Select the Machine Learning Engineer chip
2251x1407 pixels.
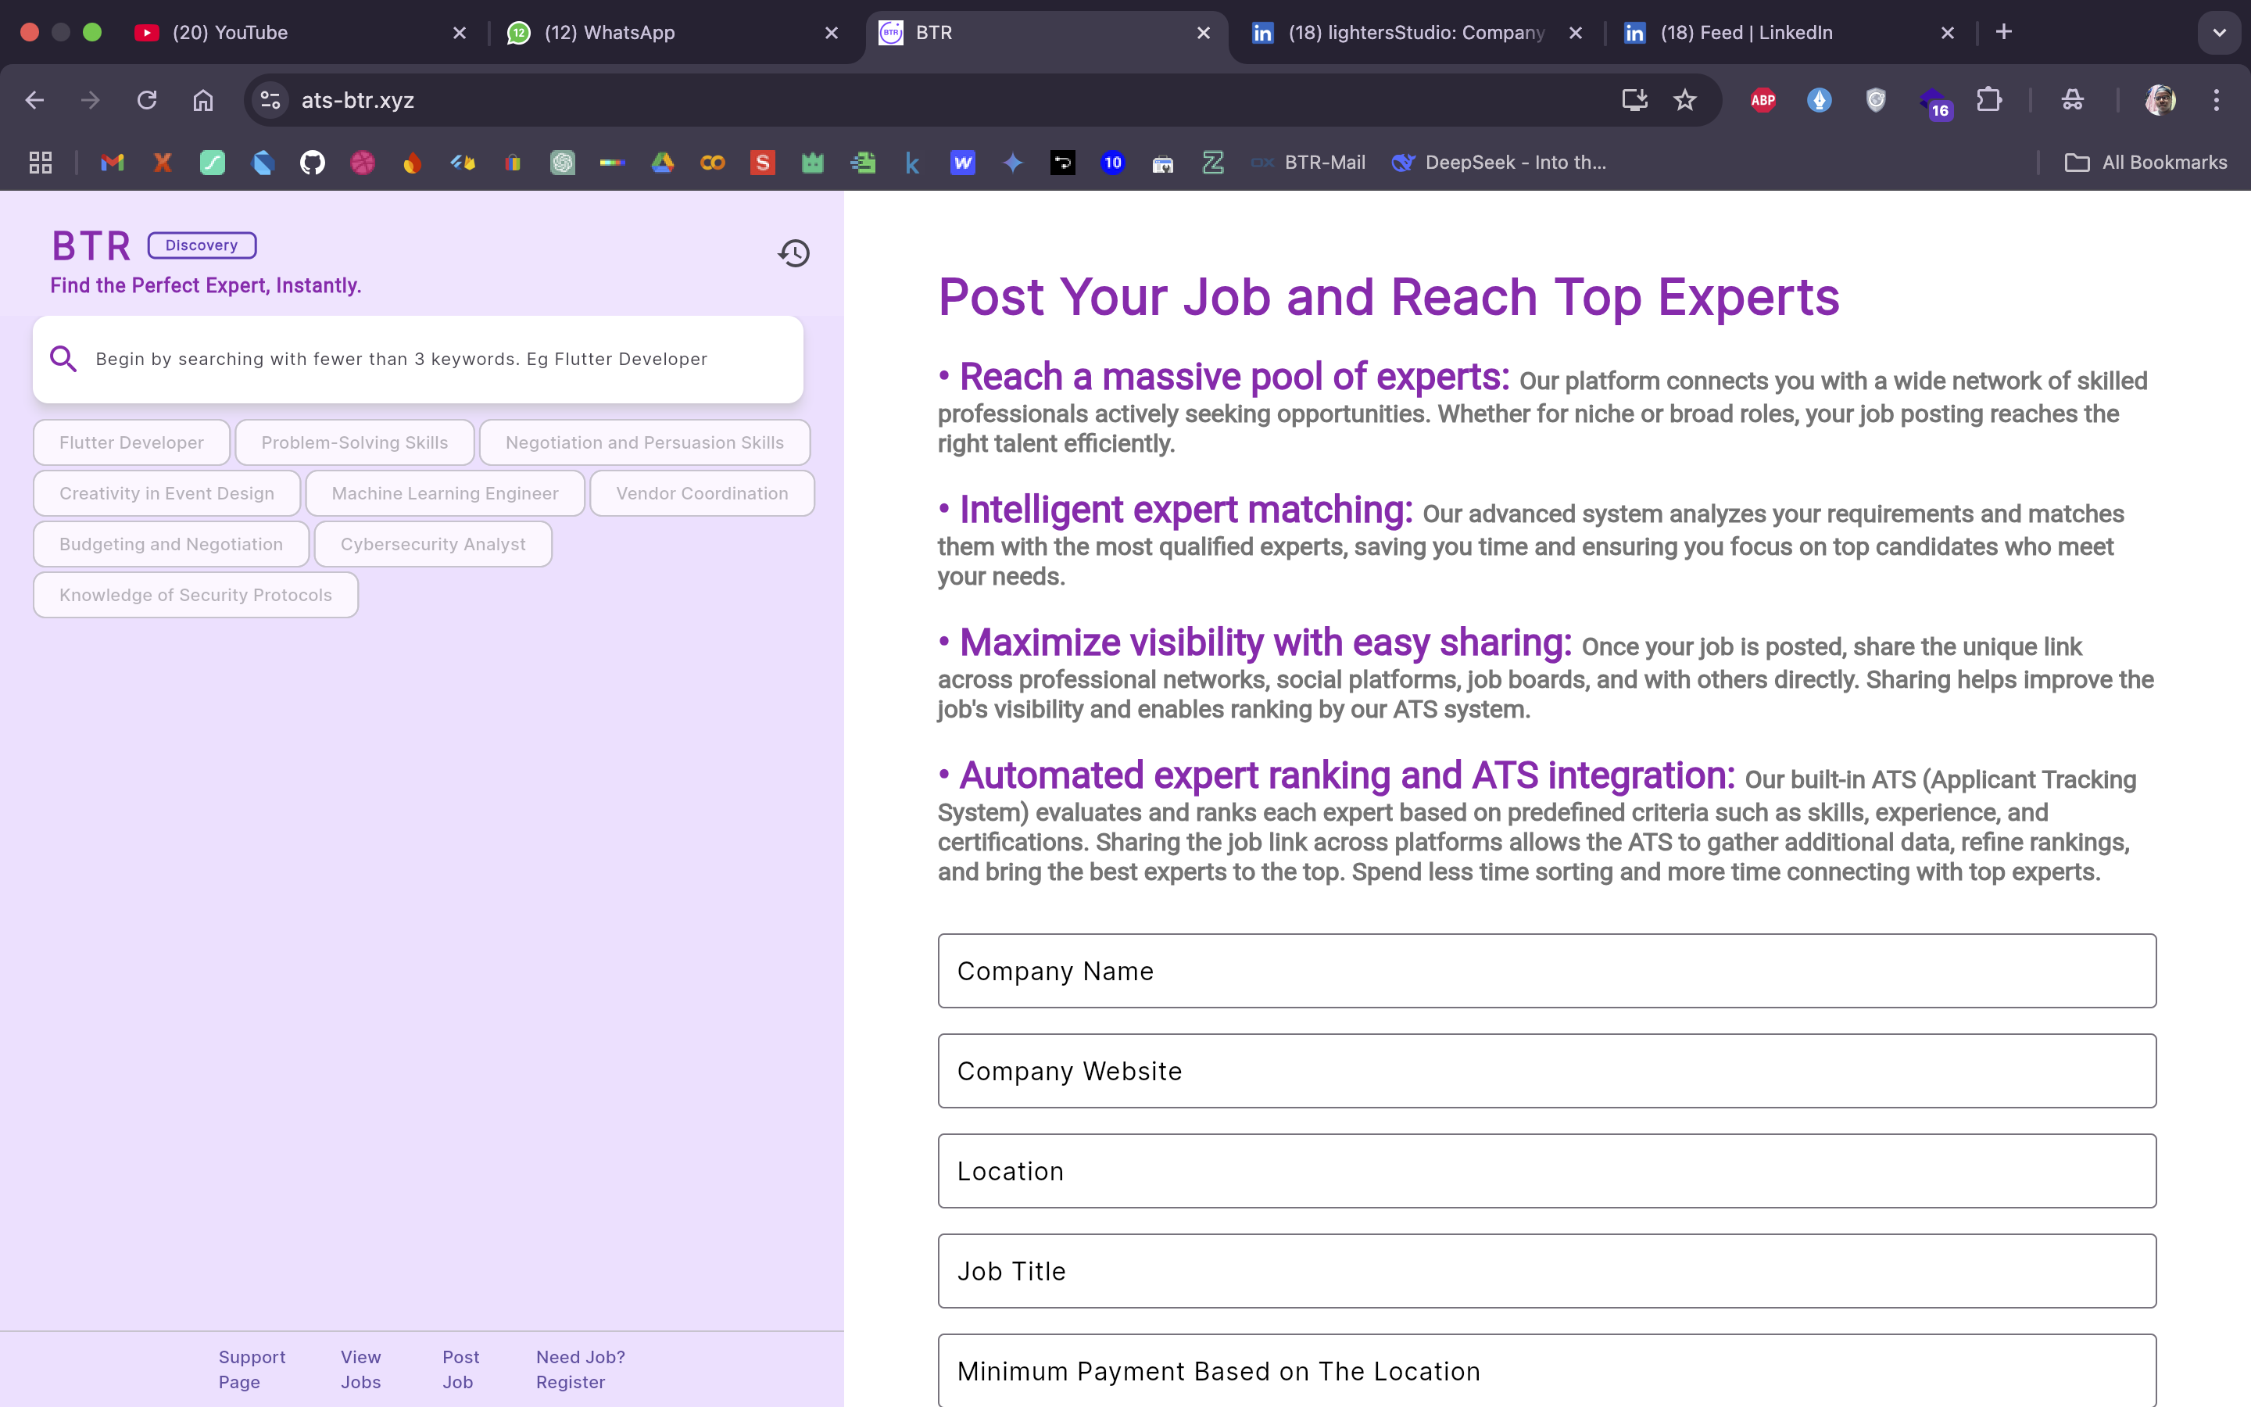[x=445, y=493]
